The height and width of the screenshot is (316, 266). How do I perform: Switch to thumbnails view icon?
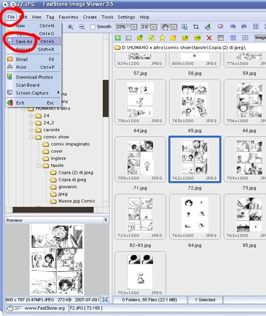[221, 38]
